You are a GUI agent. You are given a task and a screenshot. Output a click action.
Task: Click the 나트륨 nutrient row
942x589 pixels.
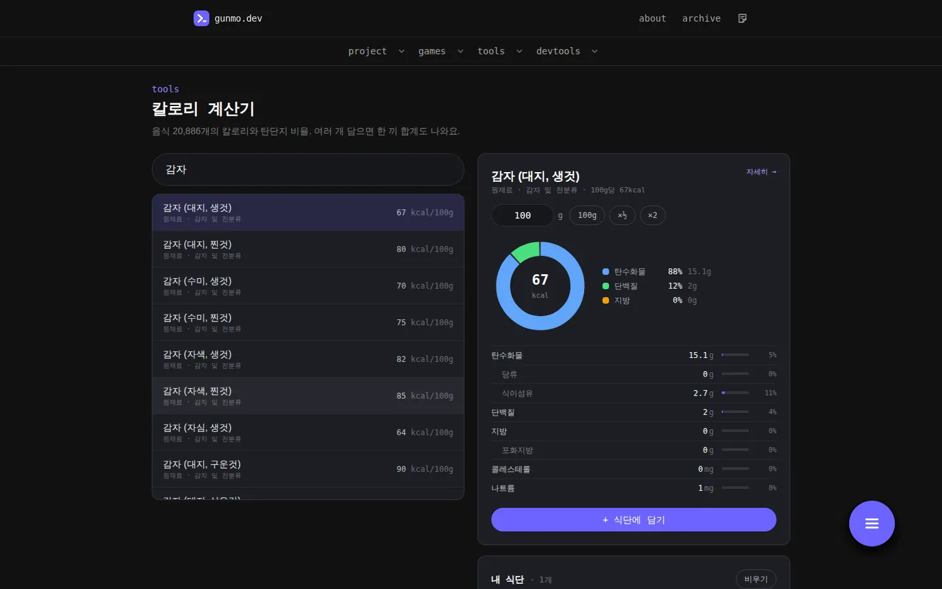(x=634, y=488)
